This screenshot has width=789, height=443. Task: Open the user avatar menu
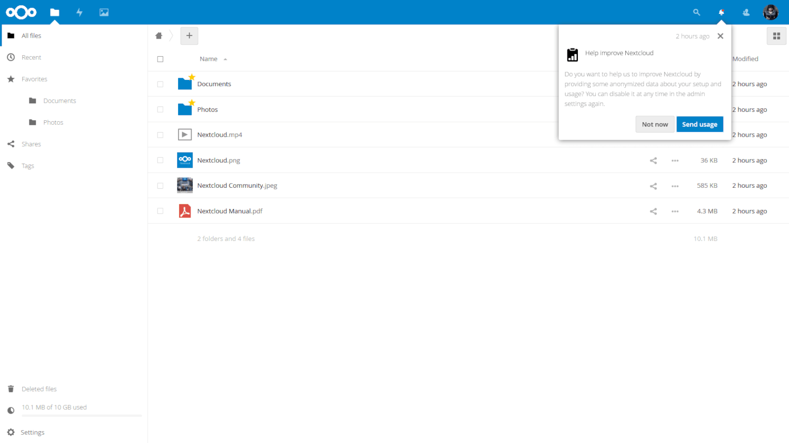(770, 12)
